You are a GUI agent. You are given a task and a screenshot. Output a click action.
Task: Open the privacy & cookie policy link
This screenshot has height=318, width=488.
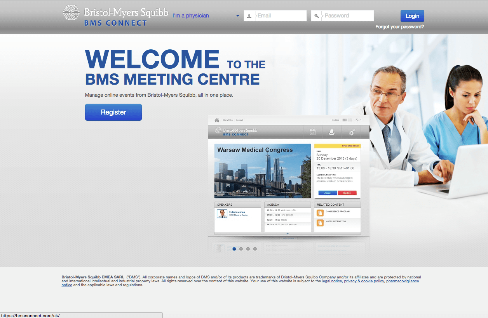[364, 281]
